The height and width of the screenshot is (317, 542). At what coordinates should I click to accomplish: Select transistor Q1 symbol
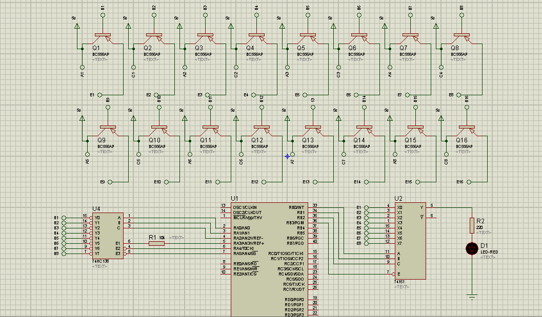[x=103, y=38]
